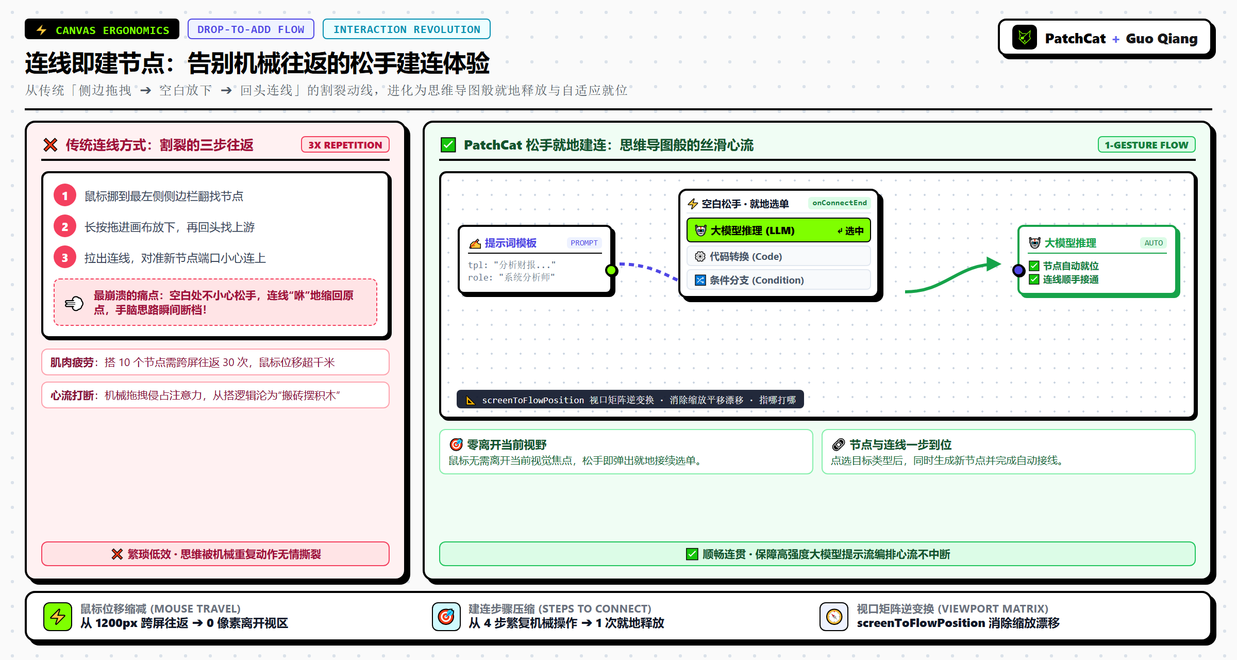This screenshot has height=660, width=1237.
Task: Click the AUTO badge on 大模型推理 node
Action: click(1154, 243)
